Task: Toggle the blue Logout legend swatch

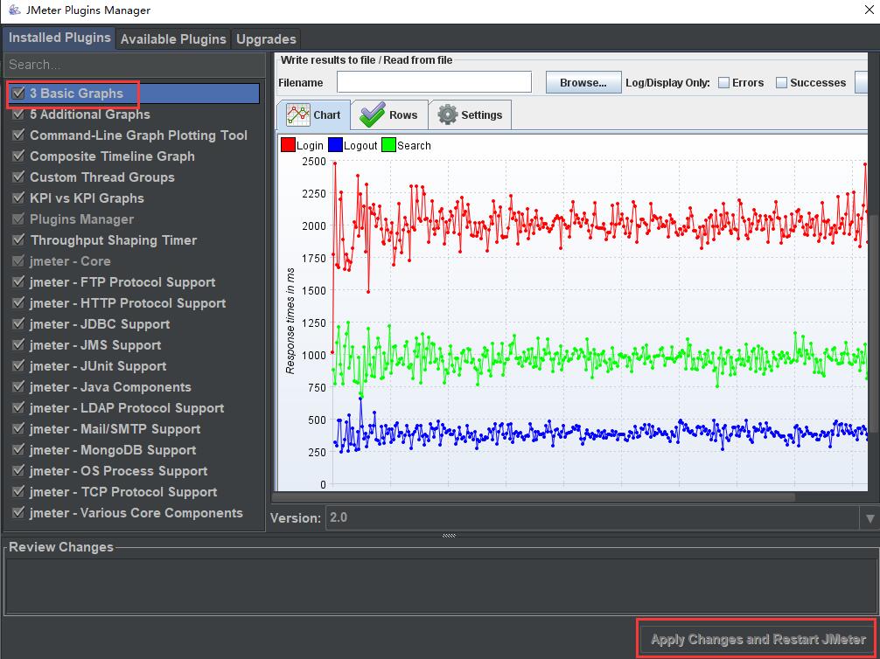Action: pos(335,145)
